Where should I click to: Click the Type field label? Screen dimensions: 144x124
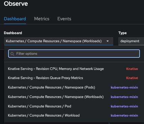coord(122,33)
